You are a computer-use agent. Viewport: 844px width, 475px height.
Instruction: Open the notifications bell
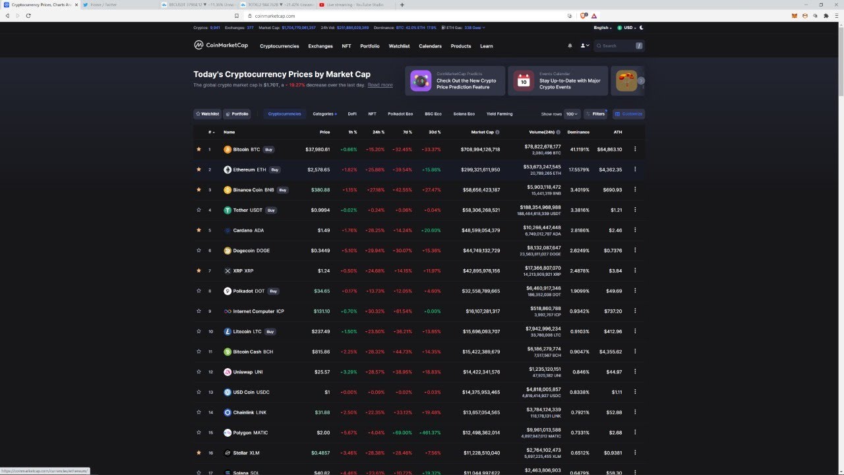pos(570,46)
